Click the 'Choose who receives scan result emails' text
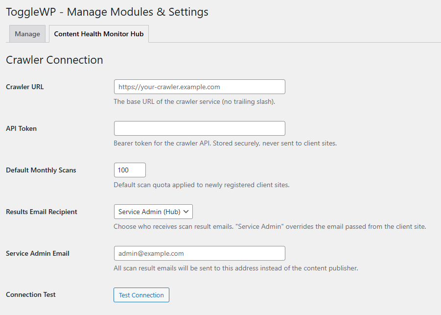The width and height of the screenshot is (441, 315). tap(270, 227)
